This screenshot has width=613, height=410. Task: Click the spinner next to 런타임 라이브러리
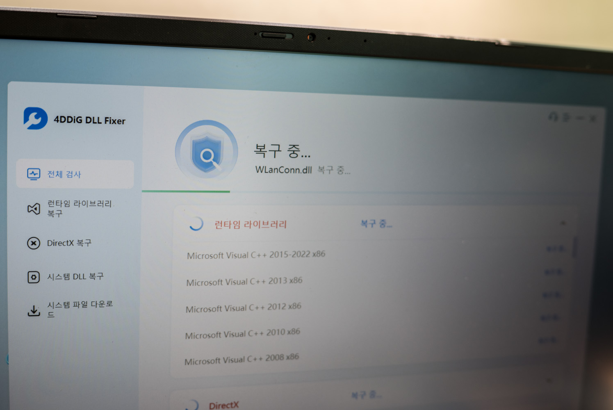click(196, 223)
